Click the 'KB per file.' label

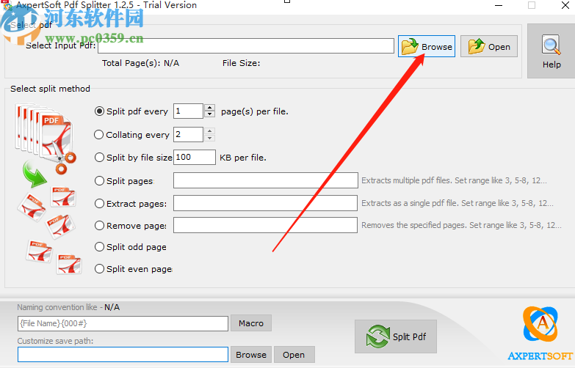click(x=243, y=158)
